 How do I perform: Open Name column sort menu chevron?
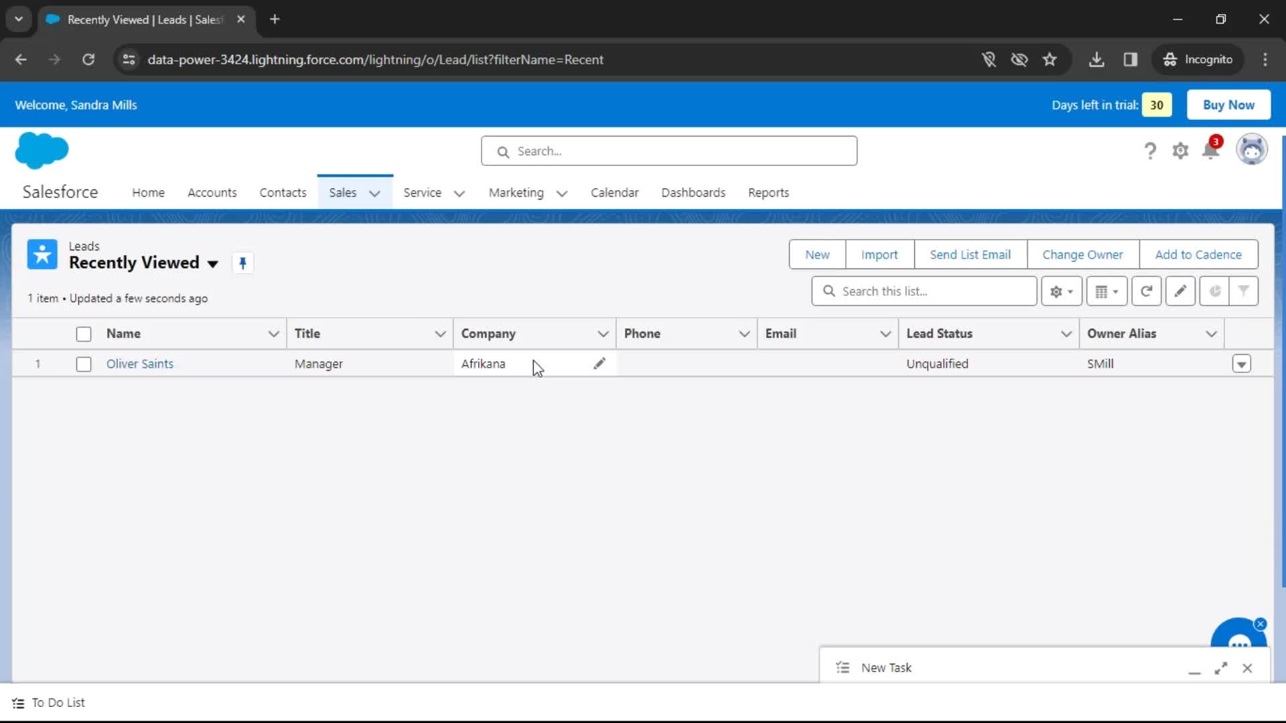(273, 333)
